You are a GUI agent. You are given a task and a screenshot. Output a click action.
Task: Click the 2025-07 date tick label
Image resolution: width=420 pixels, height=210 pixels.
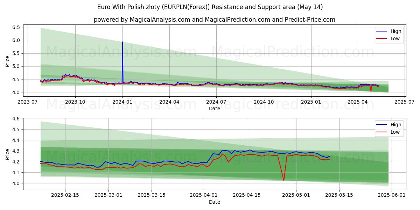(405, 101)
